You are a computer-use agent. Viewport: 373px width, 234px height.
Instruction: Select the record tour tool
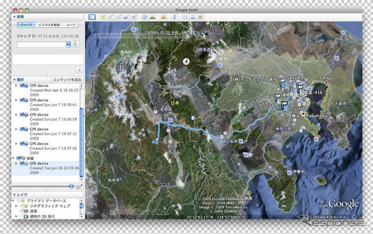[x=134, y=17]
